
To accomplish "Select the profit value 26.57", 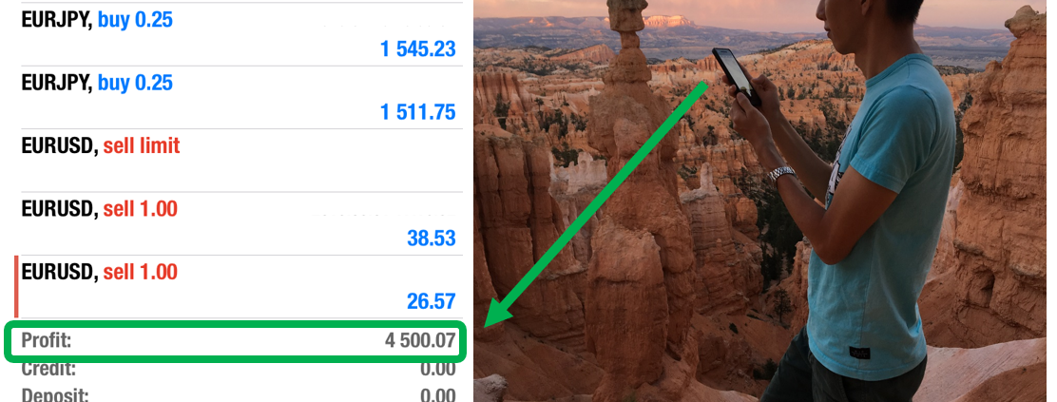I will tap(432, 301).
